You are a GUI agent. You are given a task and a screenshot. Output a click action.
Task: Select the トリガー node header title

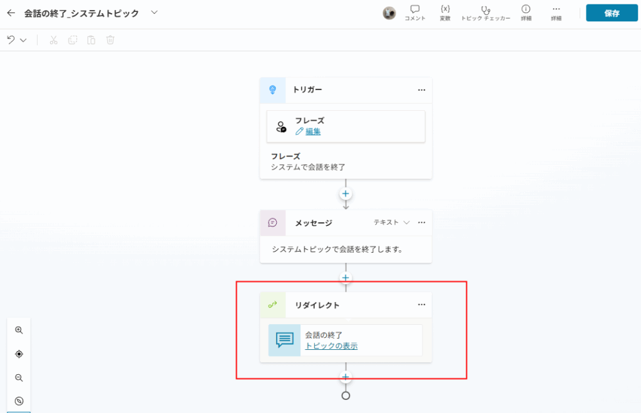click(307, 90)
